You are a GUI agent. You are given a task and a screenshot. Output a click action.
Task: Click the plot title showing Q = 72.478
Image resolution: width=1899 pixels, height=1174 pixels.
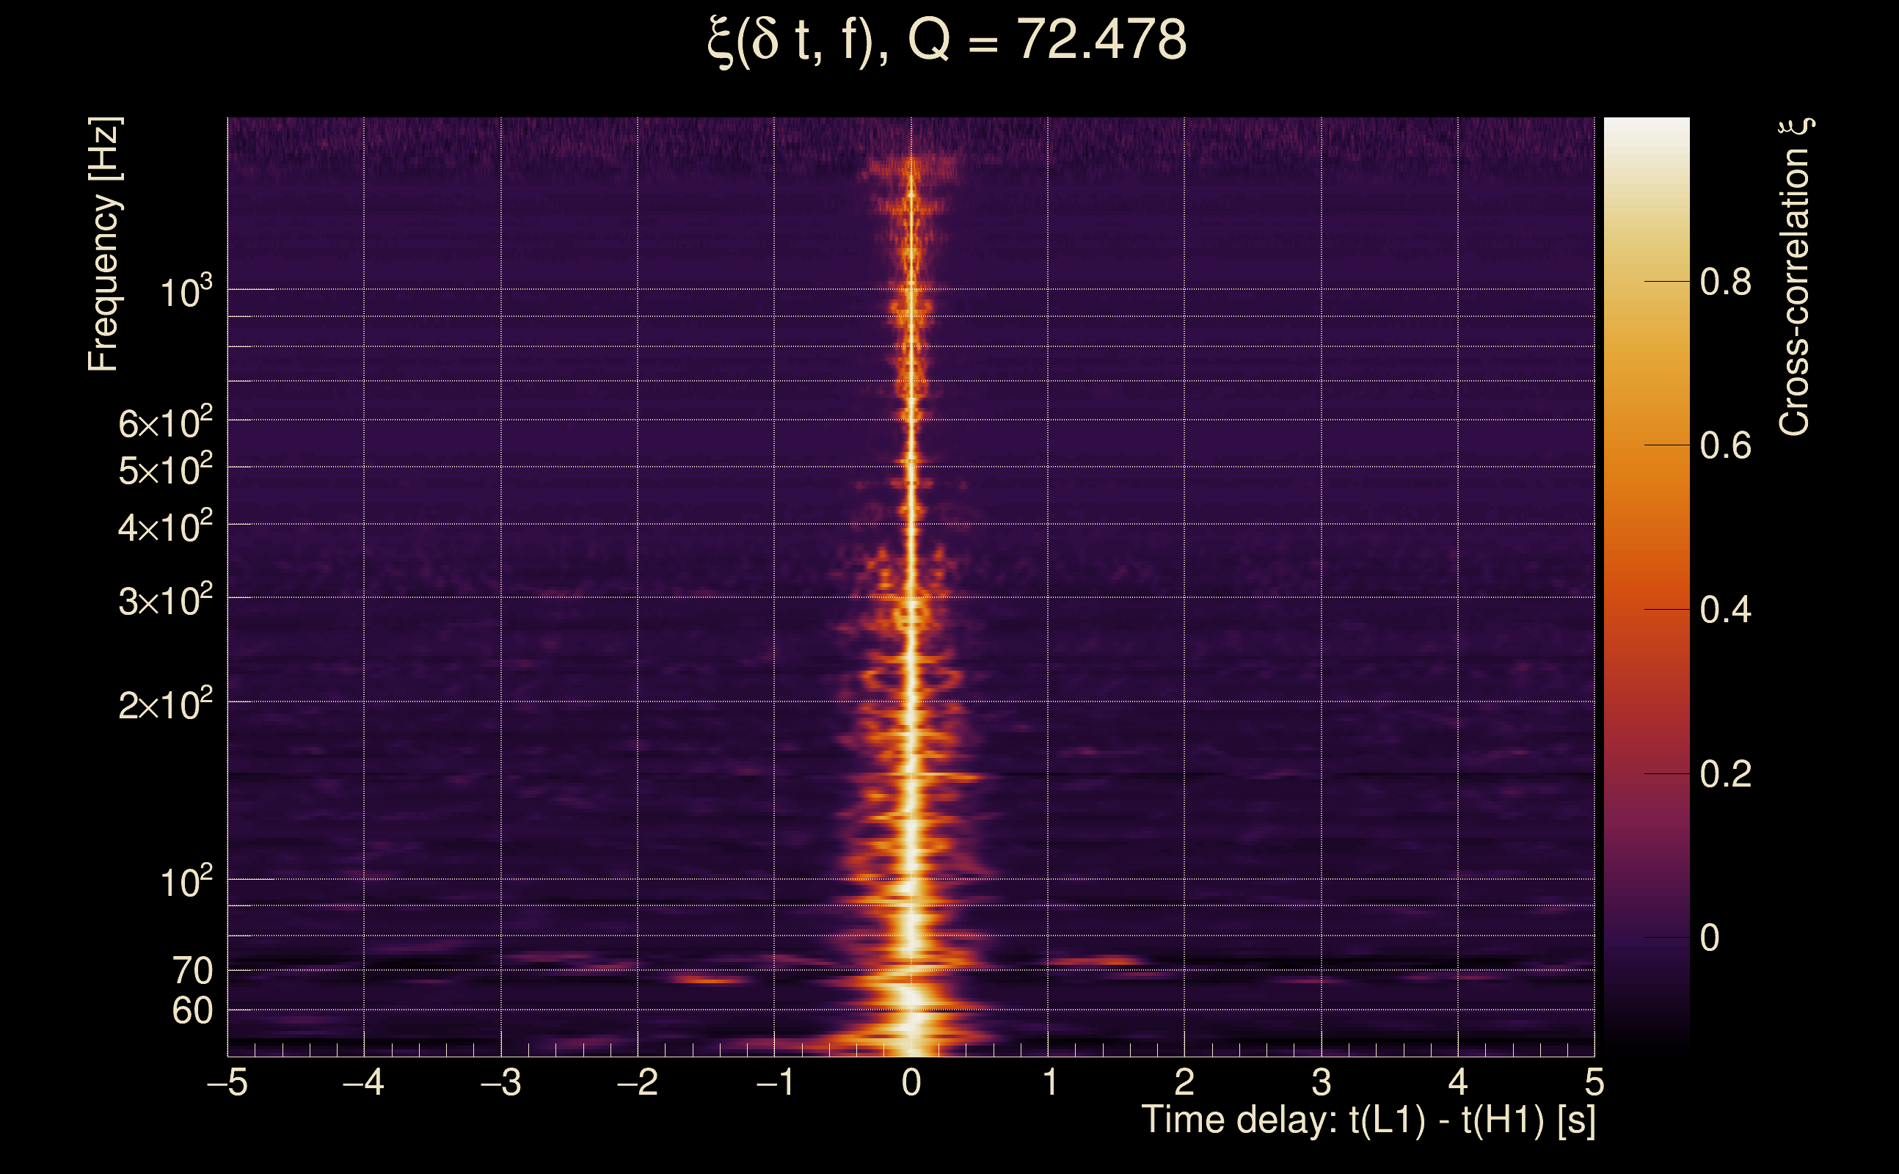point(947,40)
